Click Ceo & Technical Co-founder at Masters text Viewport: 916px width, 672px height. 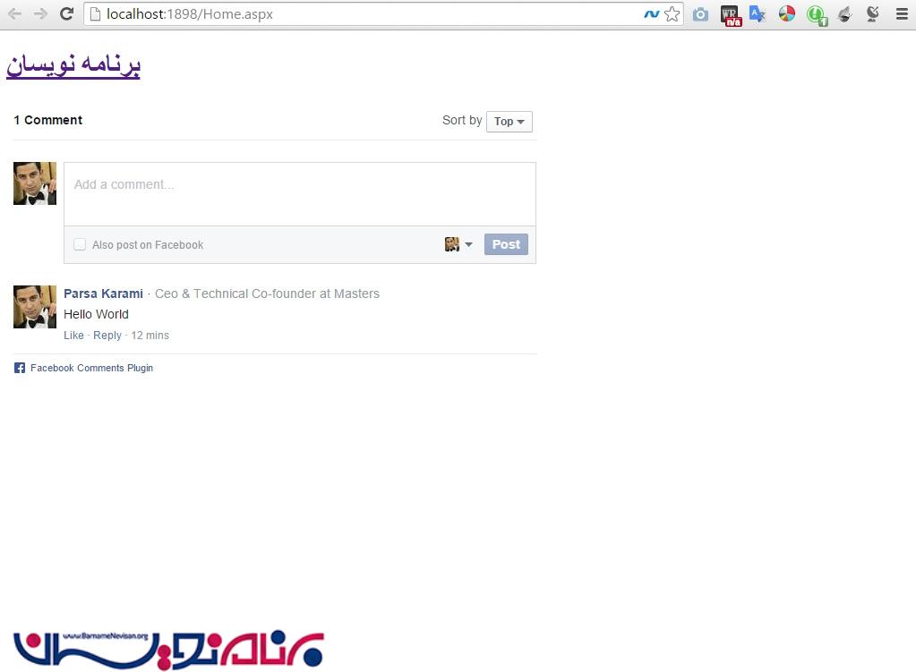267,293
